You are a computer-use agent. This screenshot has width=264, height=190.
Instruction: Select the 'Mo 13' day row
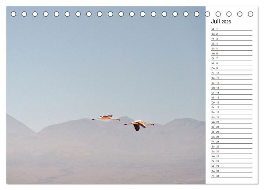point(232,88)
